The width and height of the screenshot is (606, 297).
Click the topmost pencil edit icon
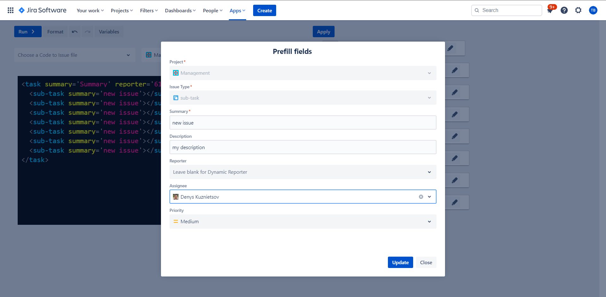[x=450, y=48]
